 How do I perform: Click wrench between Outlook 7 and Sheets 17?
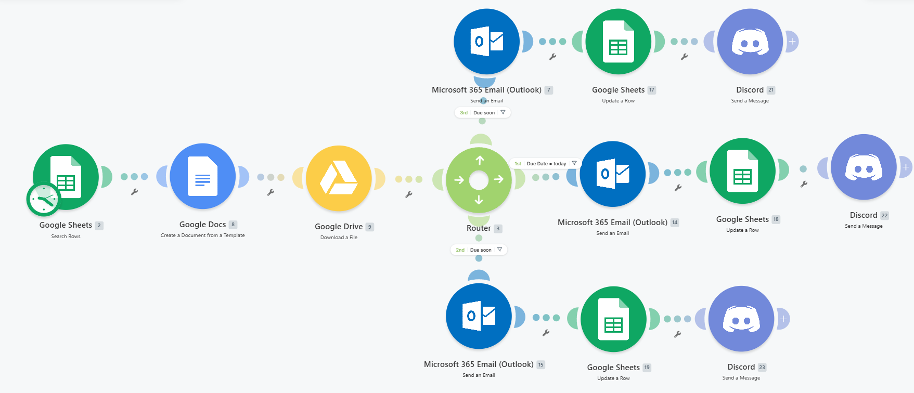click(x=552, y=57)
